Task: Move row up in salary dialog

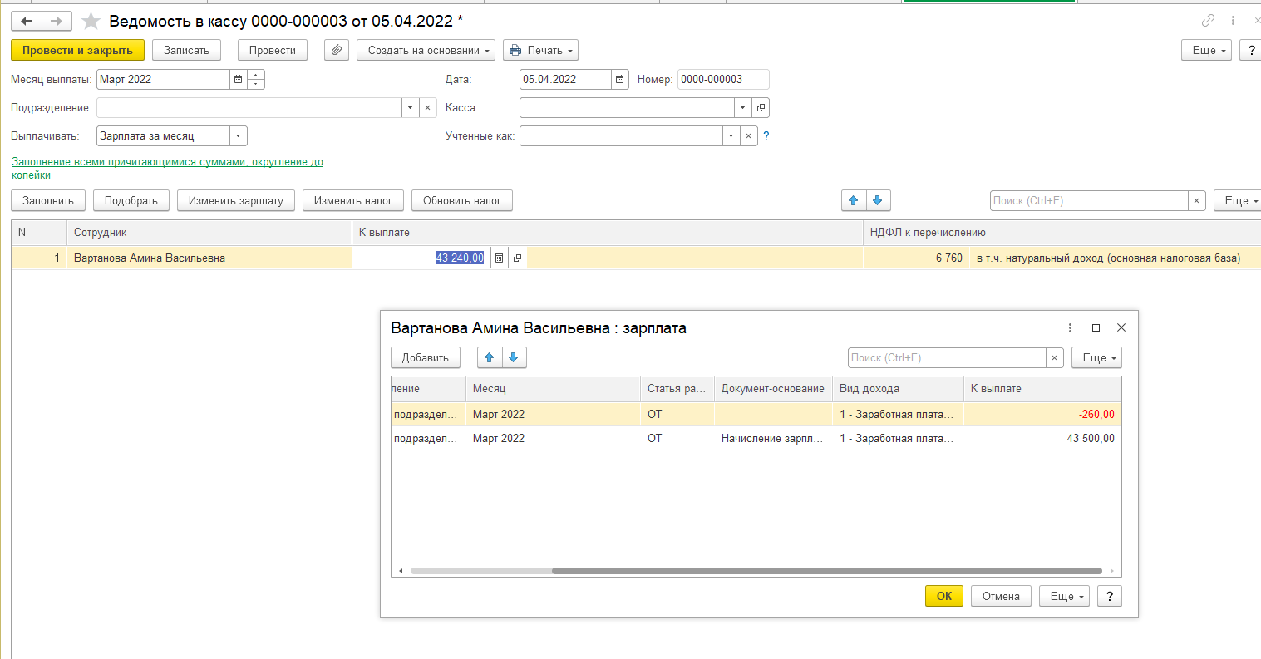Action: [490, 357]
